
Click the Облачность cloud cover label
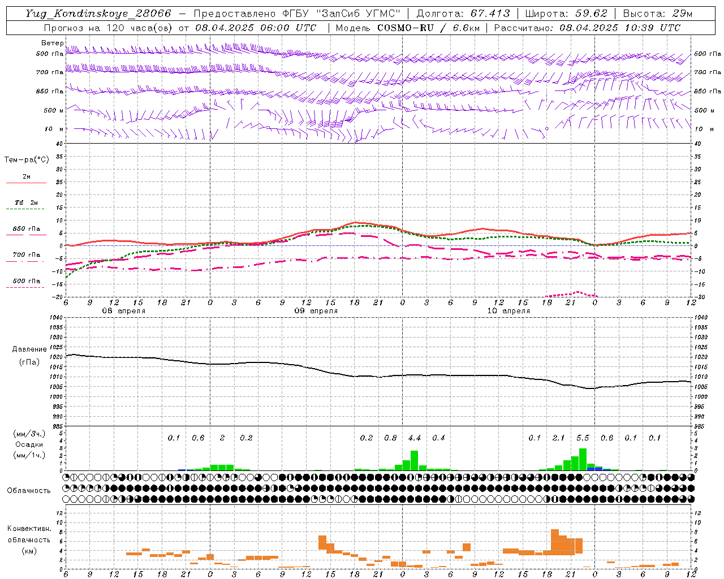click(29, 491)
